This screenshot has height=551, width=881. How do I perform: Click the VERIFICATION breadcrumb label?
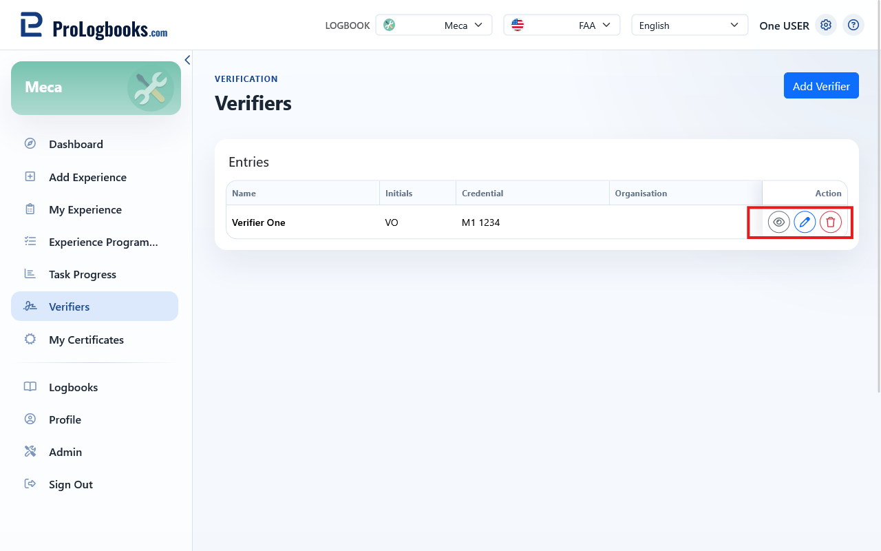(246, 79)
